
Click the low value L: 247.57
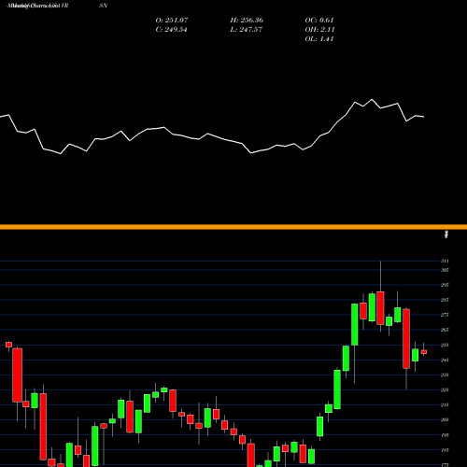click(246, 30)
